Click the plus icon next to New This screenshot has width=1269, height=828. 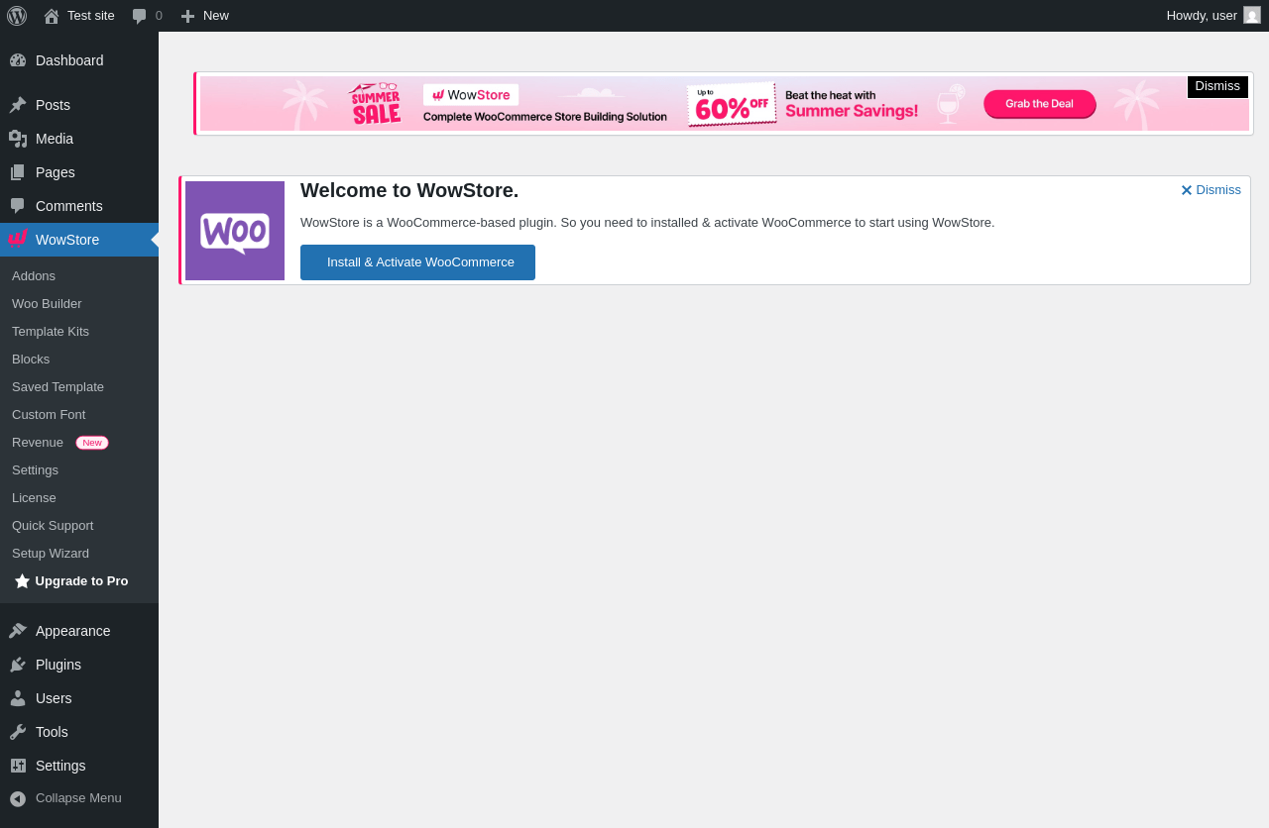point(188,16)
